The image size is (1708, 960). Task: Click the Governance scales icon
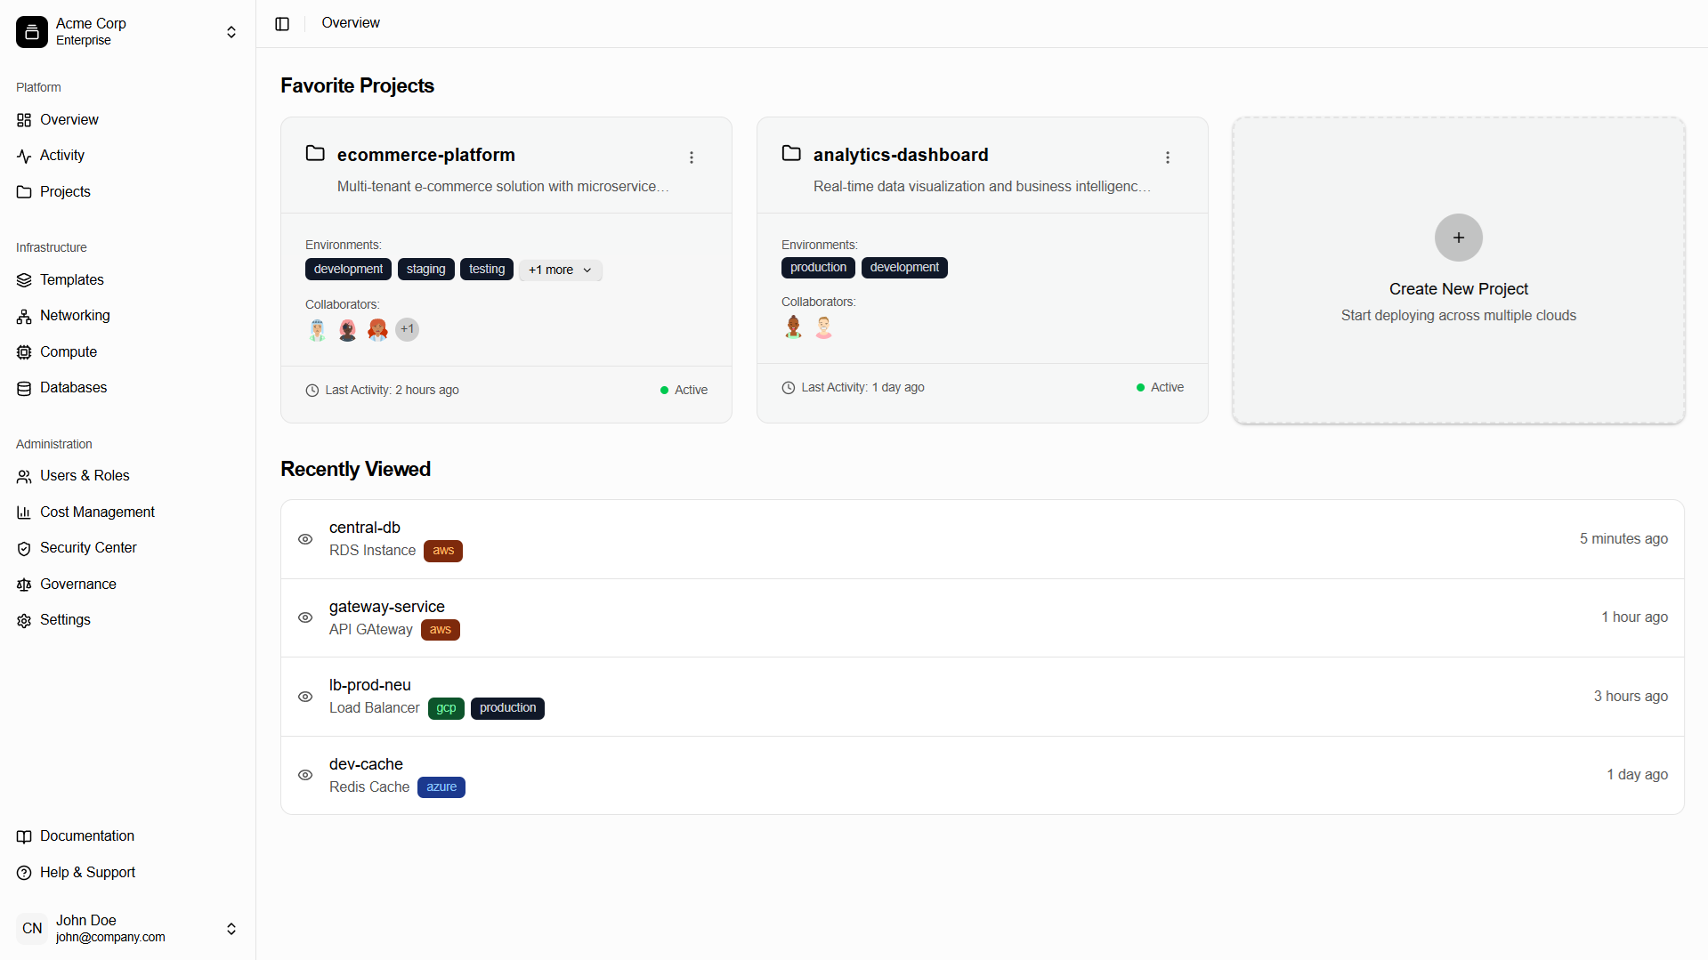coord(24,585)
